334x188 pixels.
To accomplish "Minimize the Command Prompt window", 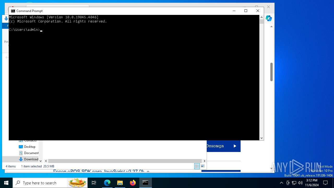I will pyautogui.click(x=234, y=11).
